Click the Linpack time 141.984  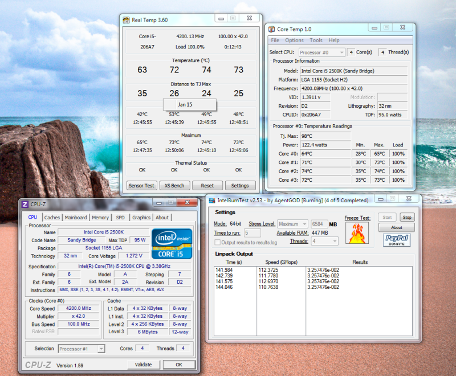(224, 270)
